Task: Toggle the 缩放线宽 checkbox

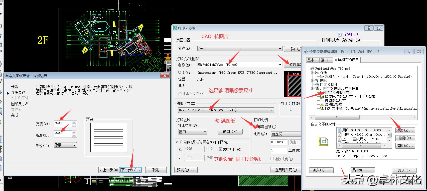Action: click(x=272, y=159)
